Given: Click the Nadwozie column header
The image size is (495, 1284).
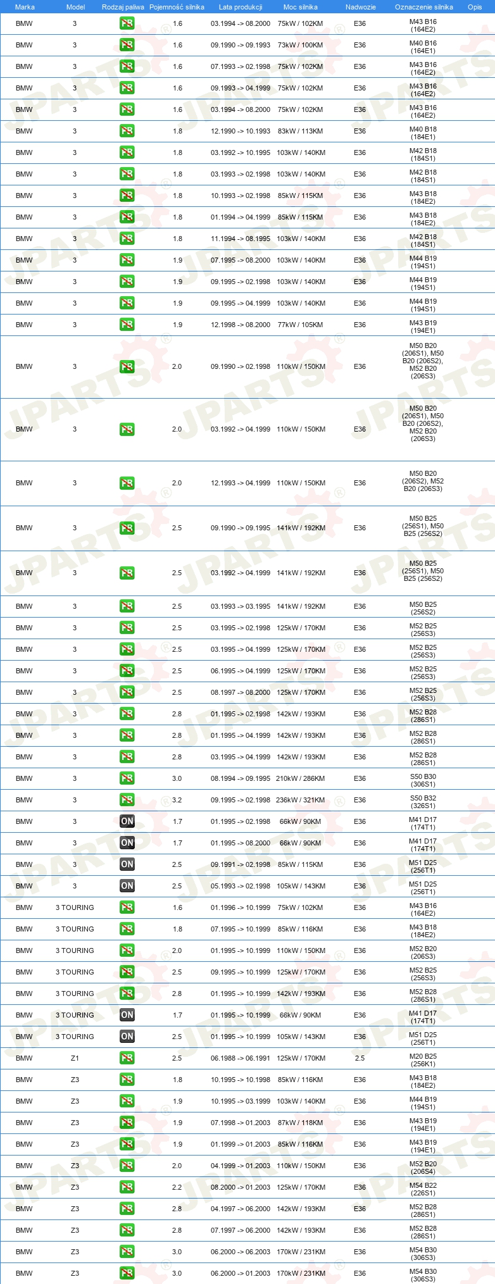Looking at the screenshot, I should 361,7.
